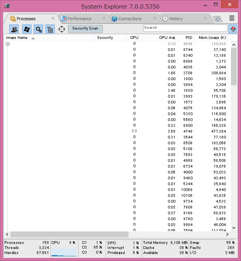The height and width of the screenshot is (261, 241).
Task: Open the hamburger main menu
Action: tap(232, 18)
